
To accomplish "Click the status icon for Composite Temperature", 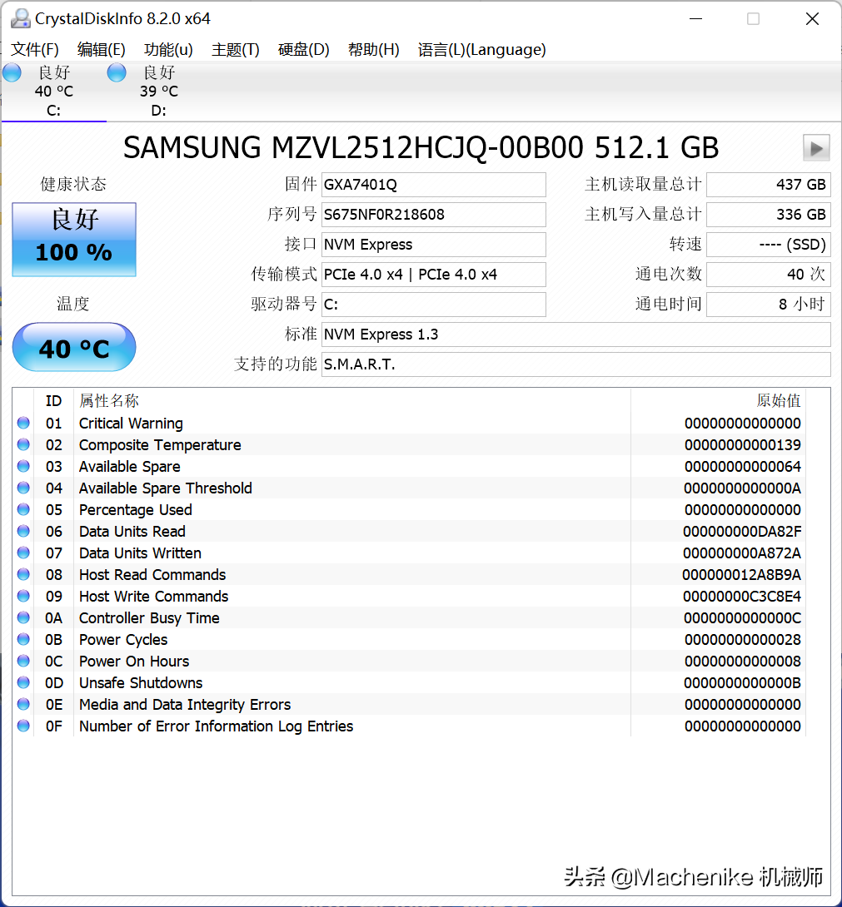I will 23,444.
